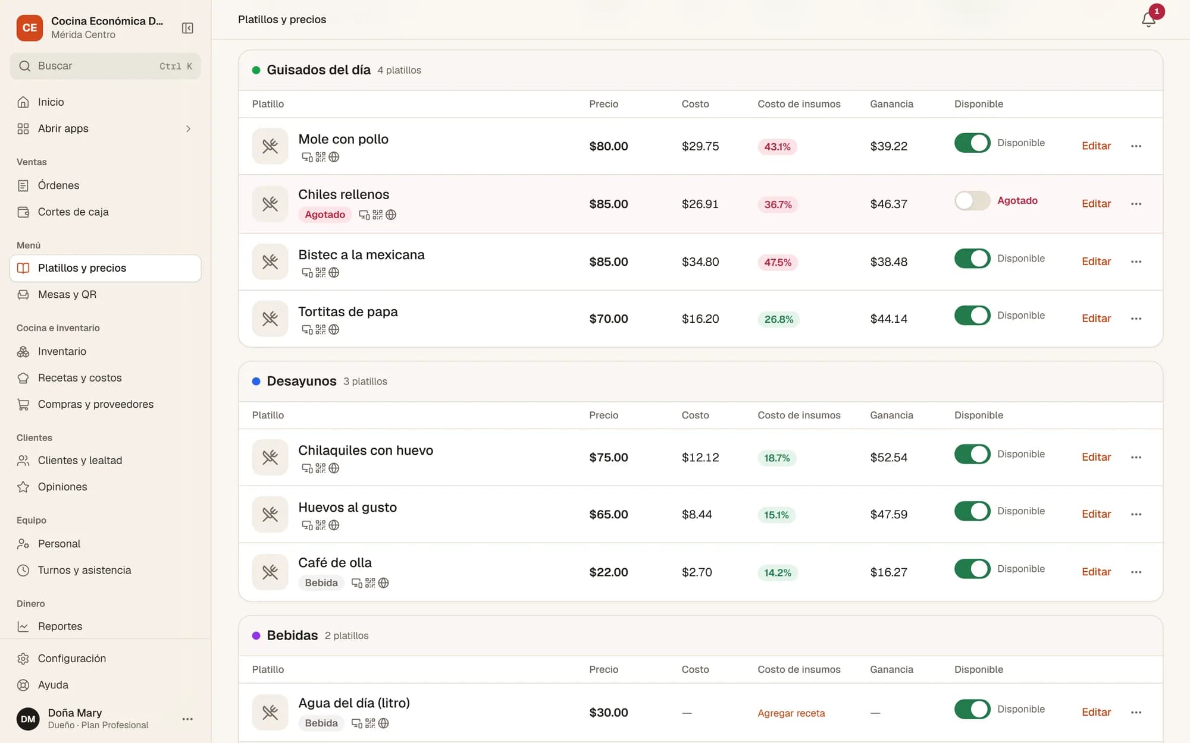The width and height of the screenshot is (1190, 743).
Task: Open more options for Chilaquiles con huevo
Action: 1136,457
